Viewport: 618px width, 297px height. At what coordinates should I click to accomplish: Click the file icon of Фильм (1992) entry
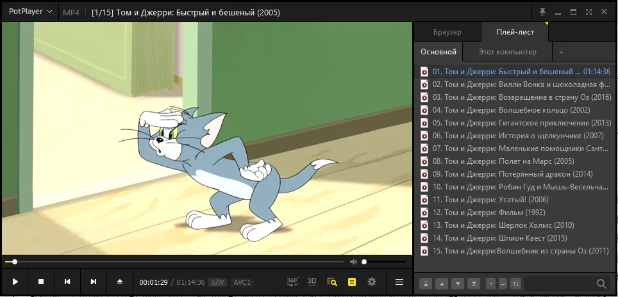[x=424, y=213]
